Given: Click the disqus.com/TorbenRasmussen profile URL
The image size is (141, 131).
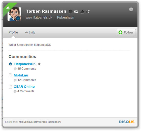Looking at the screenshot, I should click(40, 122).
